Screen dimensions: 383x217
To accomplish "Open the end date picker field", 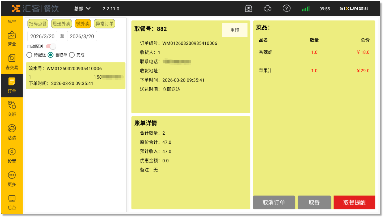I will coord(82,36).
